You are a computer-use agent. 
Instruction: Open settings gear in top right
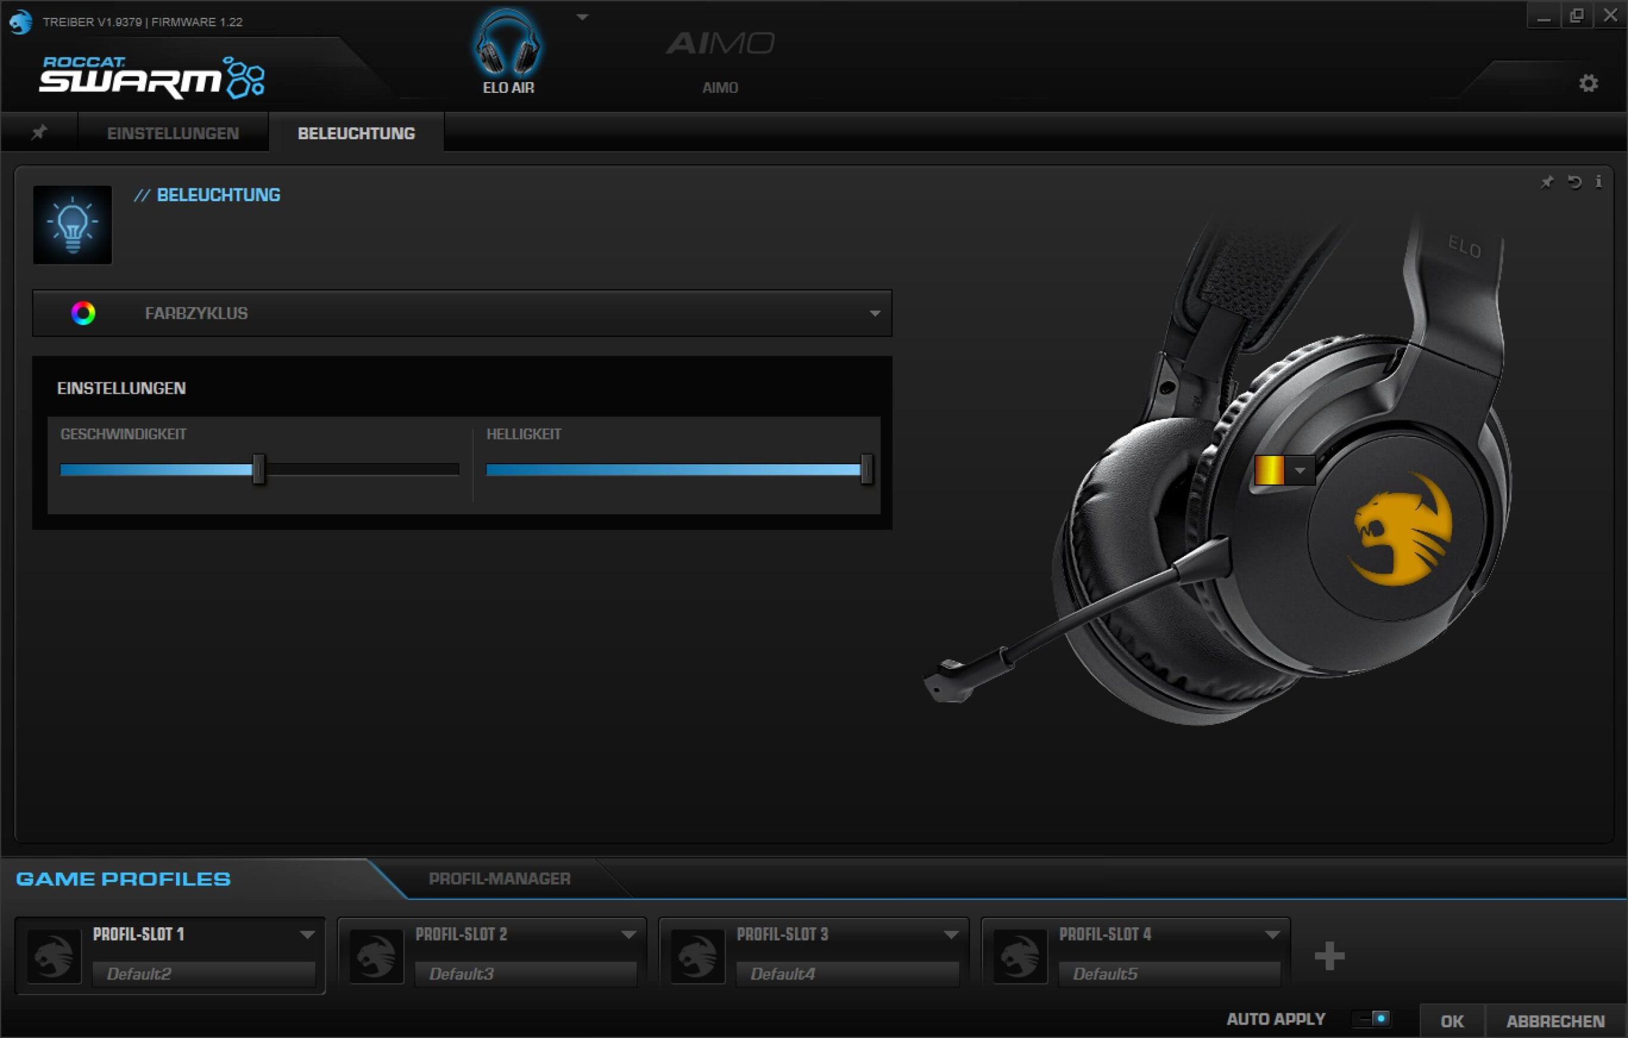[x=1588, y=83]
